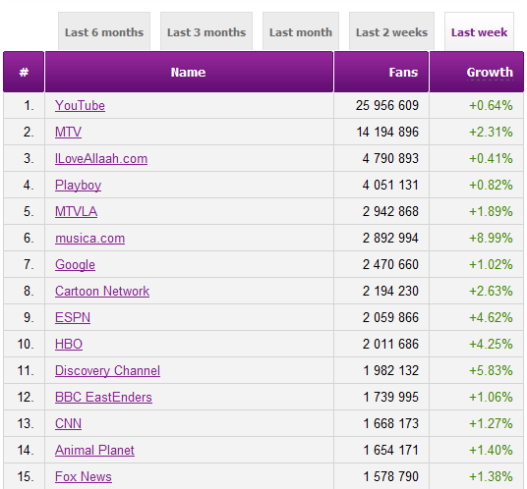Screen dimensions: 527x489
Task: Select rank number 15. beside Fox News
Action: [x=26, y=476]
